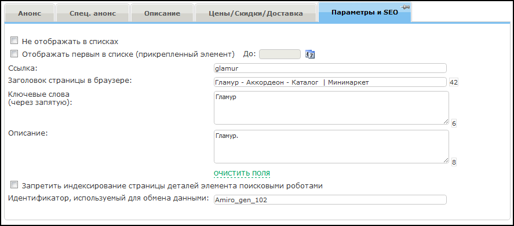Click the ОЧИСТИТЬ ПОЛЯ link
514x226 pixels.
tap(242, 173)
